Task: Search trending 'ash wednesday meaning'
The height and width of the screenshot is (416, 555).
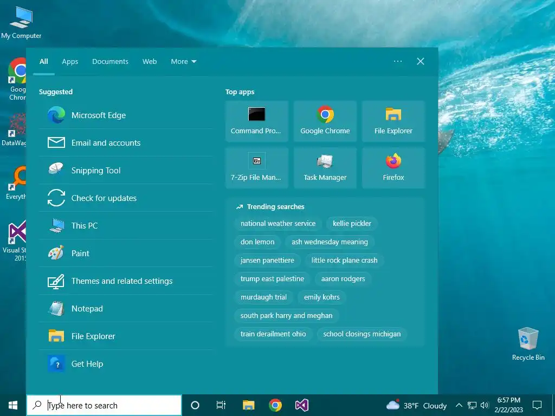Action: point(330,242)
